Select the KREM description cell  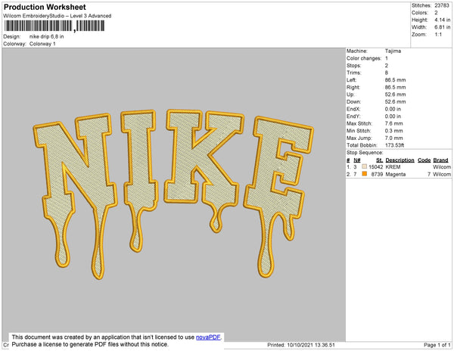pos(393,167)
